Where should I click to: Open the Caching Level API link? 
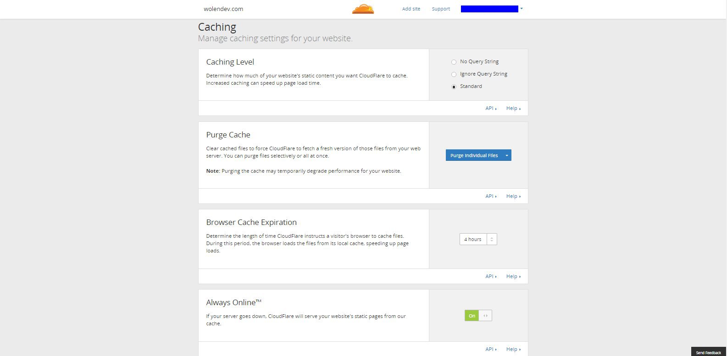(x=491, y=109)
